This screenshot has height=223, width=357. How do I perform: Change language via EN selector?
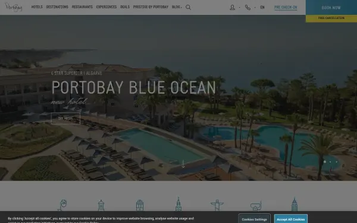click(x=262, y=8)
